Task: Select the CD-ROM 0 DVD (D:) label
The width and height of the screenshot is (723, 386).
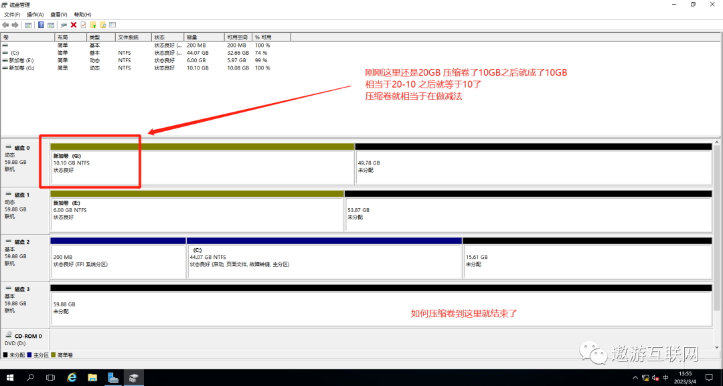Action: coord(25,339)
